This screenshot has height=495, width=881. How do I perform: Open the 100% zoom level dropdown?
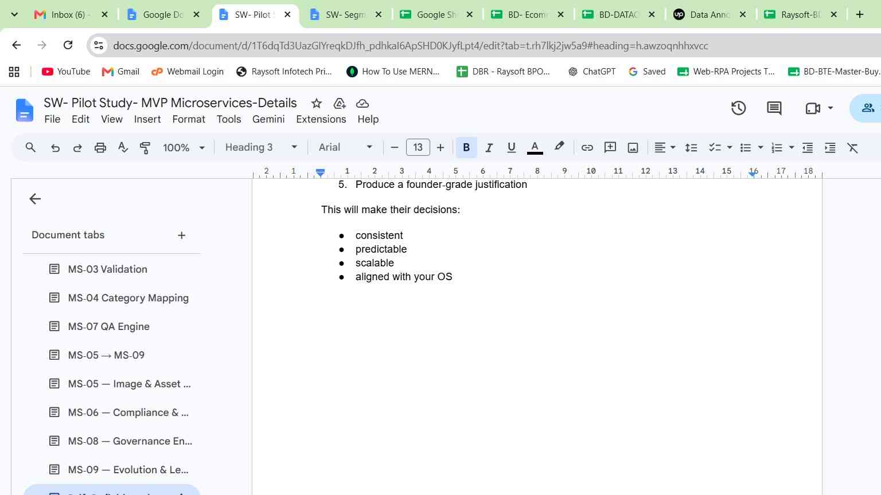tap(184, 148)
